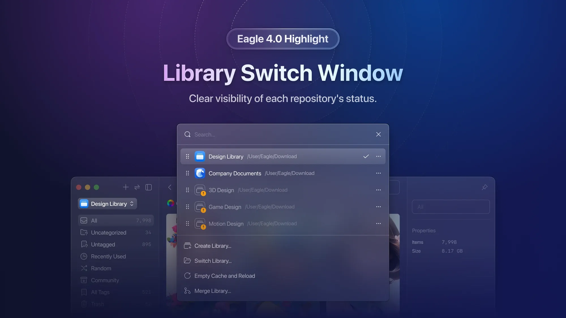Screen dimensions: 566x318
Task: Open Community in sidebar
Action: click(116, 280)
